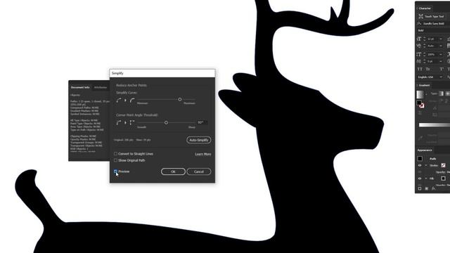
Task: Toggle visibility of the Fill attribute
Action: [420, 179]
